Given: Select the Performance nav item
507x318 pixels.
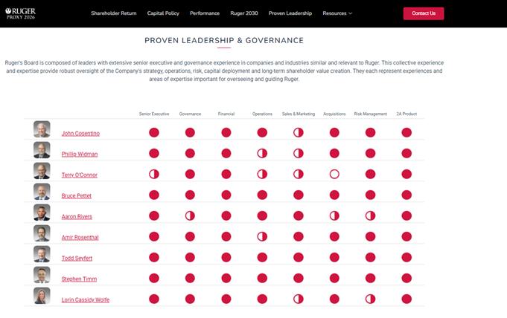Looking at the screenshot, I should point(205,13).
